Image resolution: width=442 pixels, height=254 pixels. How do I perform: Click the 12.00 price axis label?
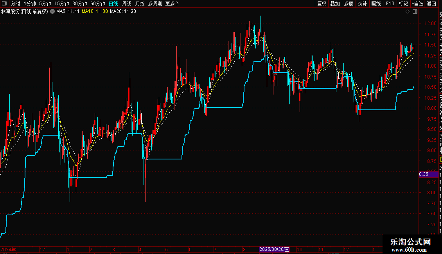(x=430, y=23)
